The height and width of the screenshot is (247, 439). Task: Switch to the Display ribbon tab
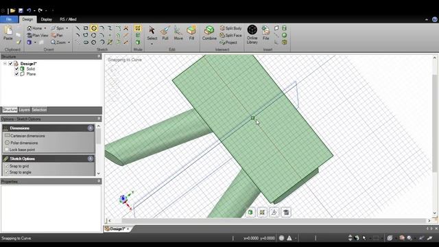click(47, 19)
